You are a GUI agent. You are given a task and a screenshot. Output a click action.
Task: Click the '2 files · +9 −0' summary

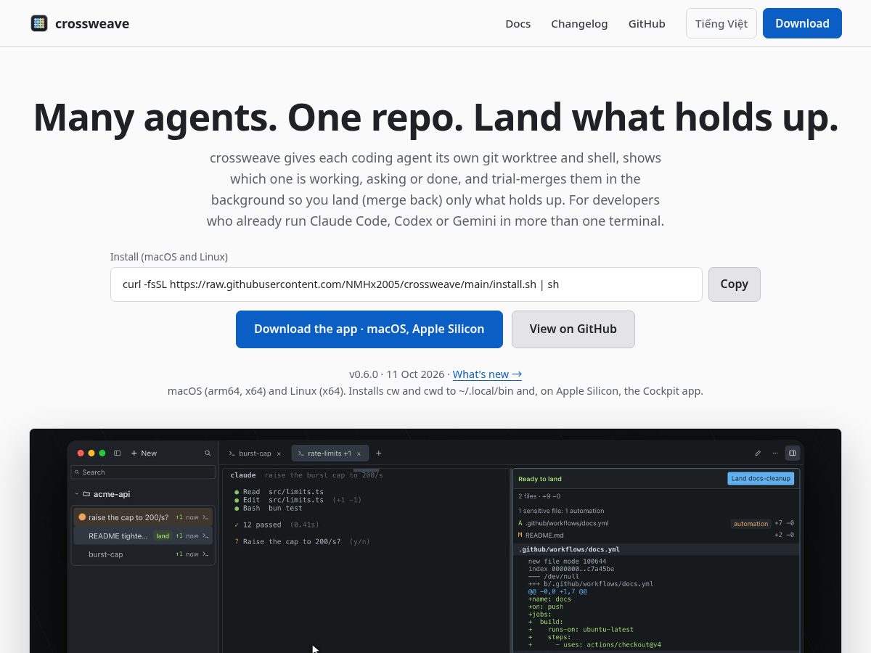pyautogui.click(x=539, y=496)
